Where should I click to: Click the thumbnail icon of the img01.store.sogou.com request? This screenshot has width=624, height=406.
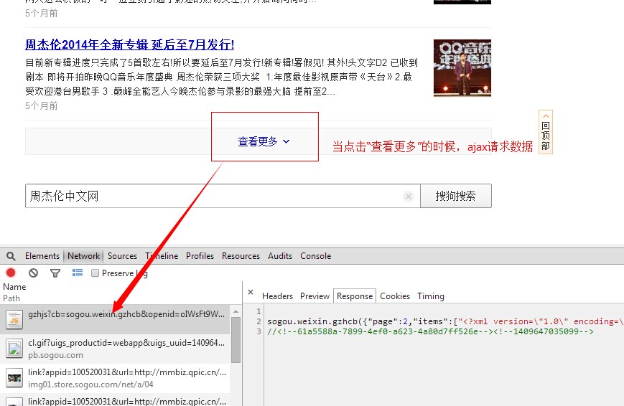(14, 379)
